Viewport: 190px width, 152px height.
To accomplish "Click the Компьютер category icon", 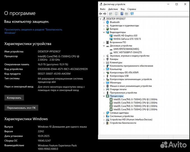I will [107, 69].
